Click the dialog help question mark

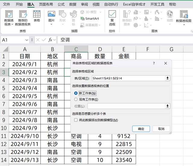pos(154,63)
